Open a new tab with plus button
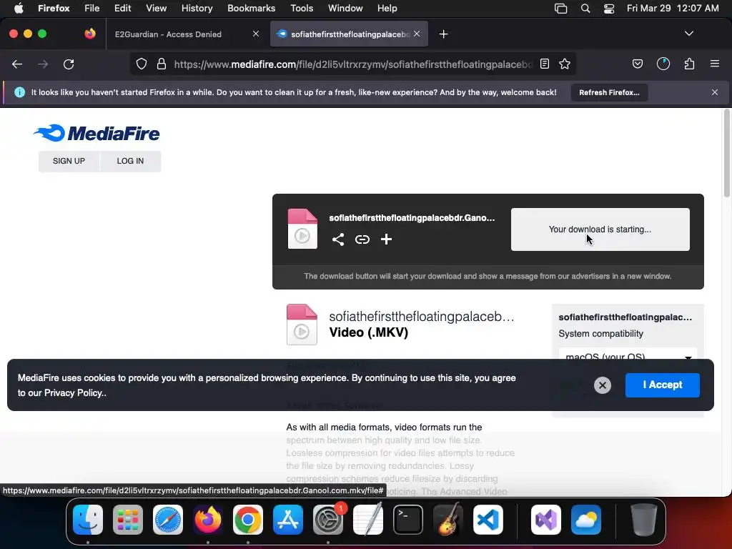 [x=443, y=34]
